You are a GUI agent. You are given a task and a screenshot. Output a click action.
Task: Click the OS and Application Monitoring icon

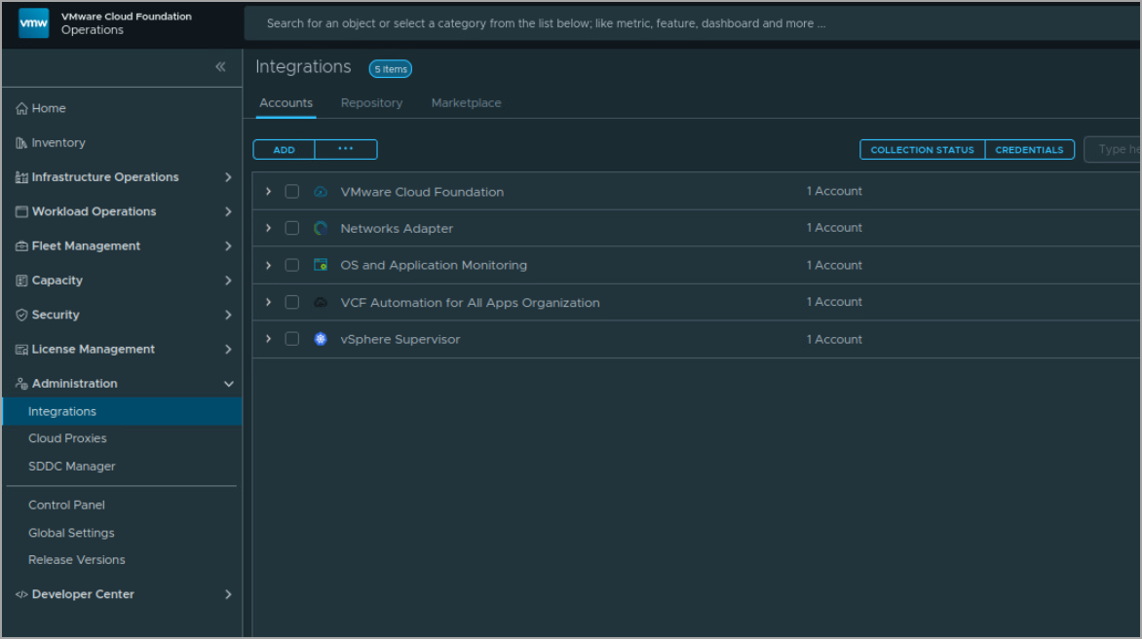tap(321, 265)
